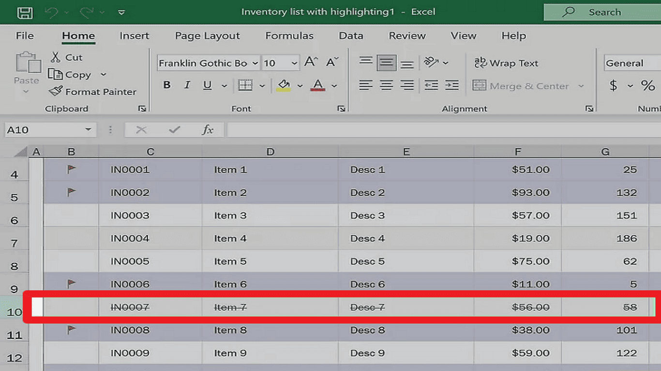Apply the Percent Style format
Viewport: 661px width, 371px height.
(x=648, y=86)
